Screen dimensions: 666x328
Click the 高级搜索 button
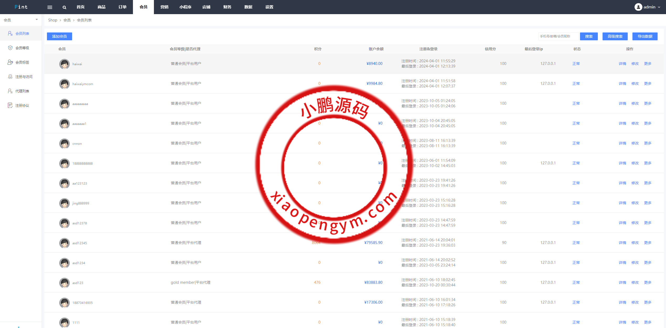(x=615, y=36)
